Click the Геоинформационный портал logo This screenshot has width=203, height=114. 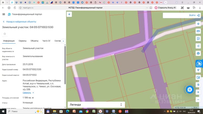(25, 14)
